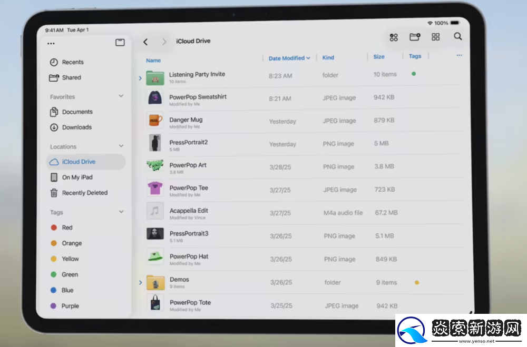Open the sidebar ellipsis menu

[x=51, y=43]
